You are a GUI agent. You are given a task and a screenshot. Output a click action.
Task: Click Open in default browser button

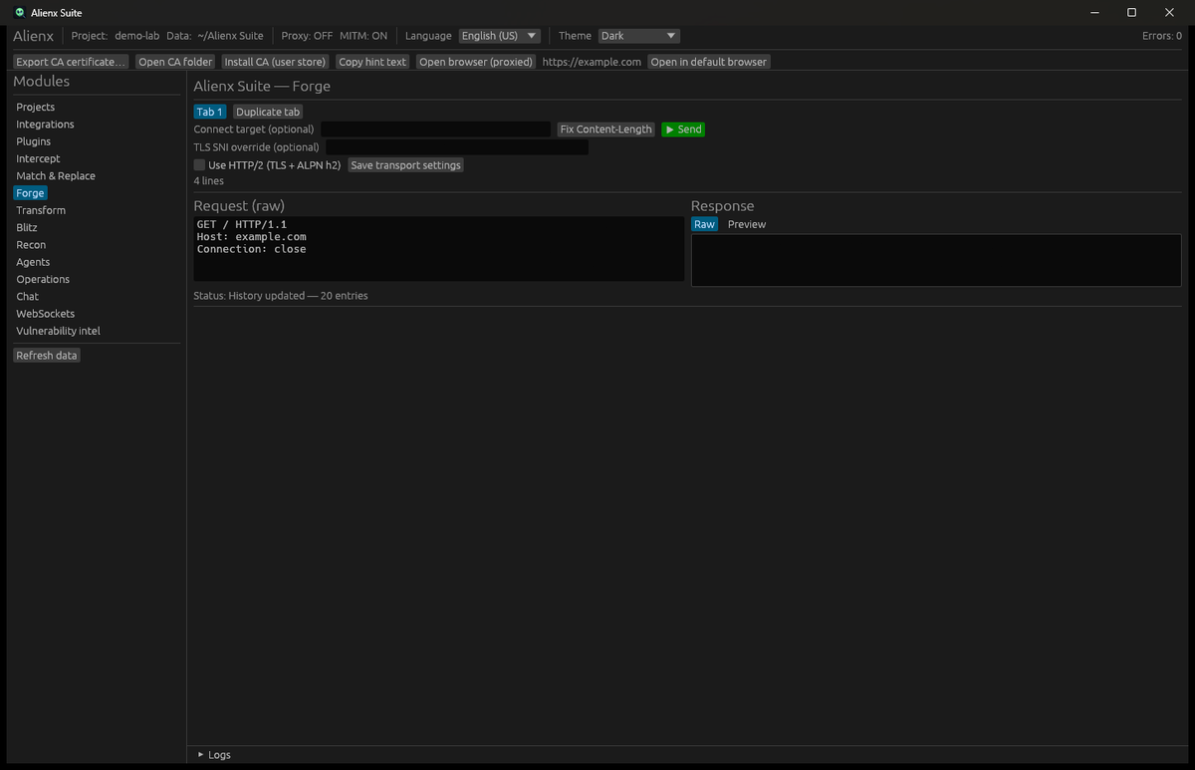(x=709, y=62)
